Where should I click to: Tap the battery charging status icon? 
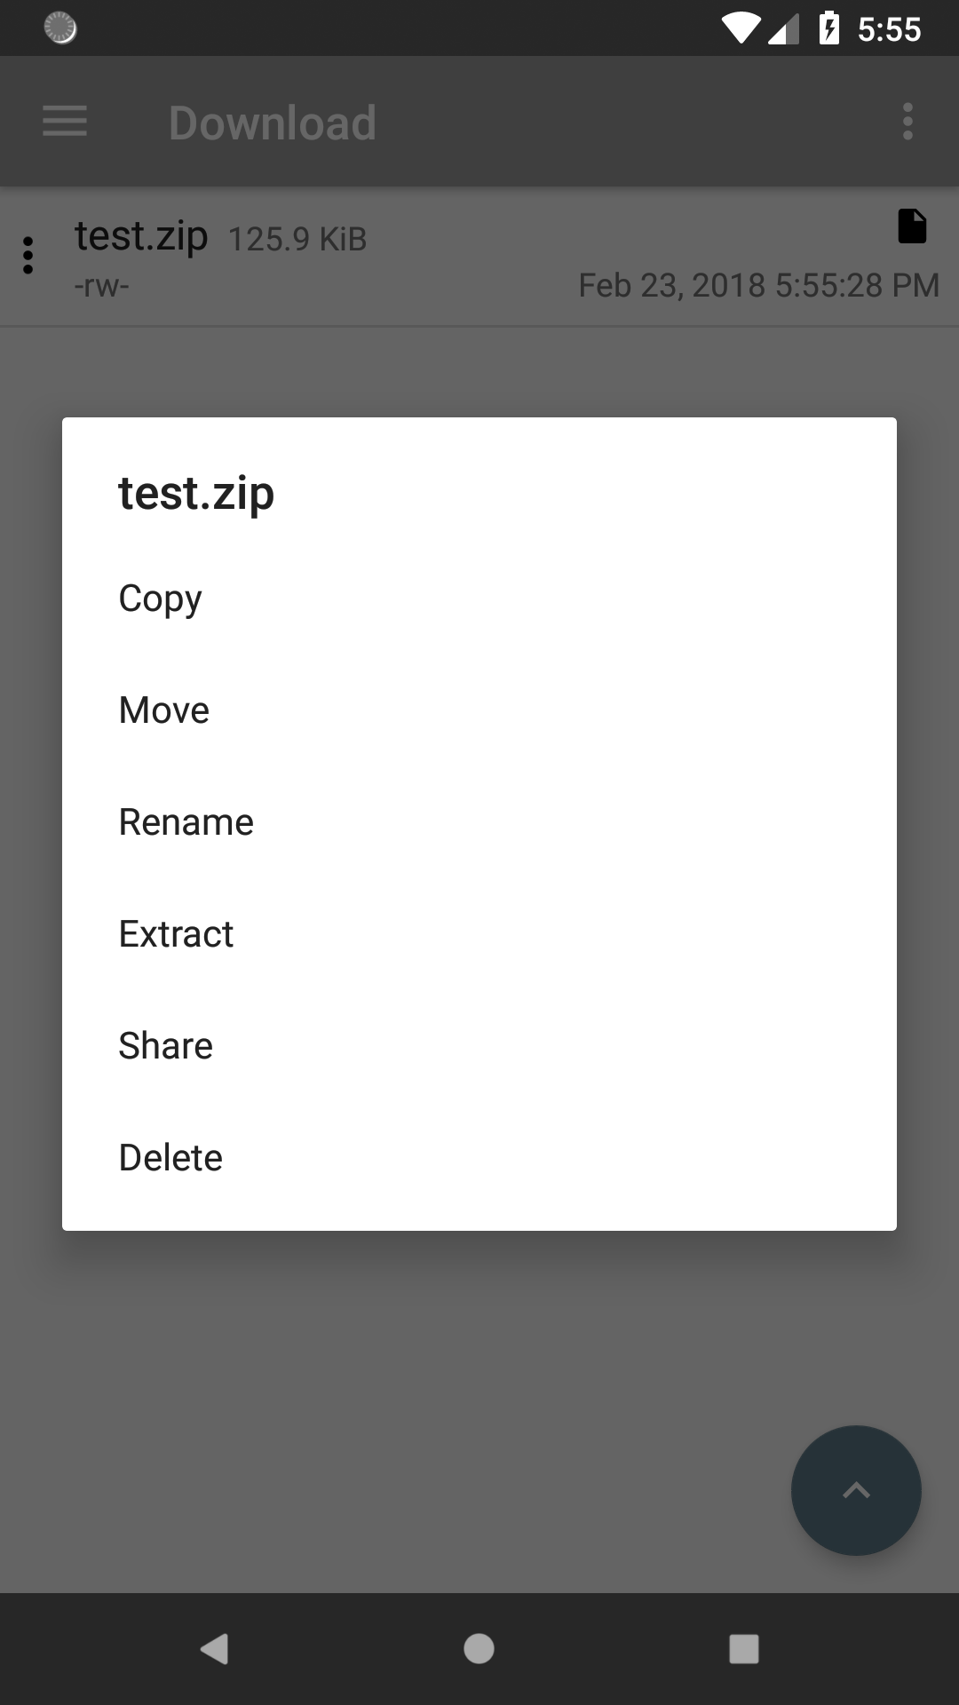pos(828,28)
